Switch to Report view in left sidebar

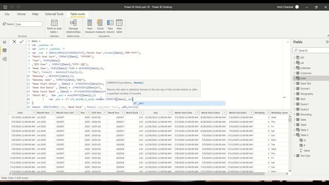click(5, 42)
